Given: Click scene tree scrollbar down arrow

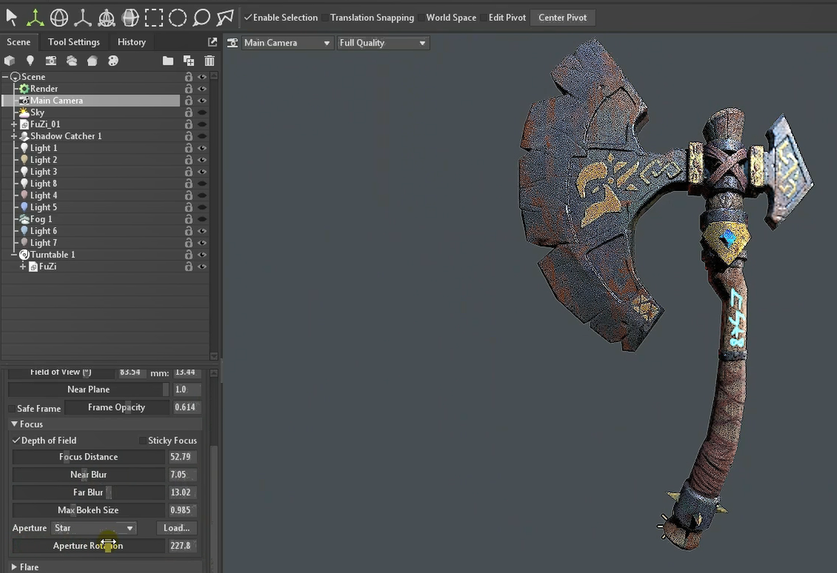Looking at the screenshot, I should click(214, 356).
